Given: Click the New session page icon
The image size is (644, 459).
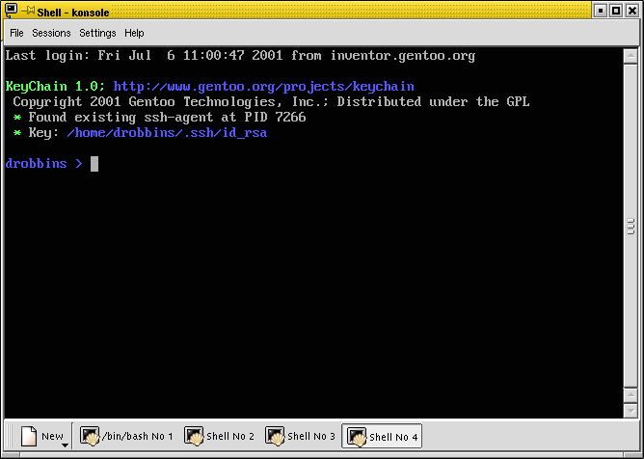Looking at the screenshot, I should (x=29, y=436).
